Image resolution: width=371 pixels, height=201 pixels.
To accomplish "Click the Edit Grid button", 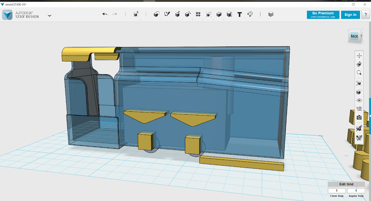I will coord(346,184).
